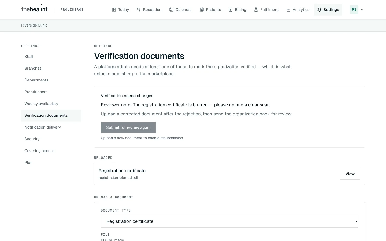Click the thehealint logo
This screenshot has height=241, width=386.
(x=34, y=9)
